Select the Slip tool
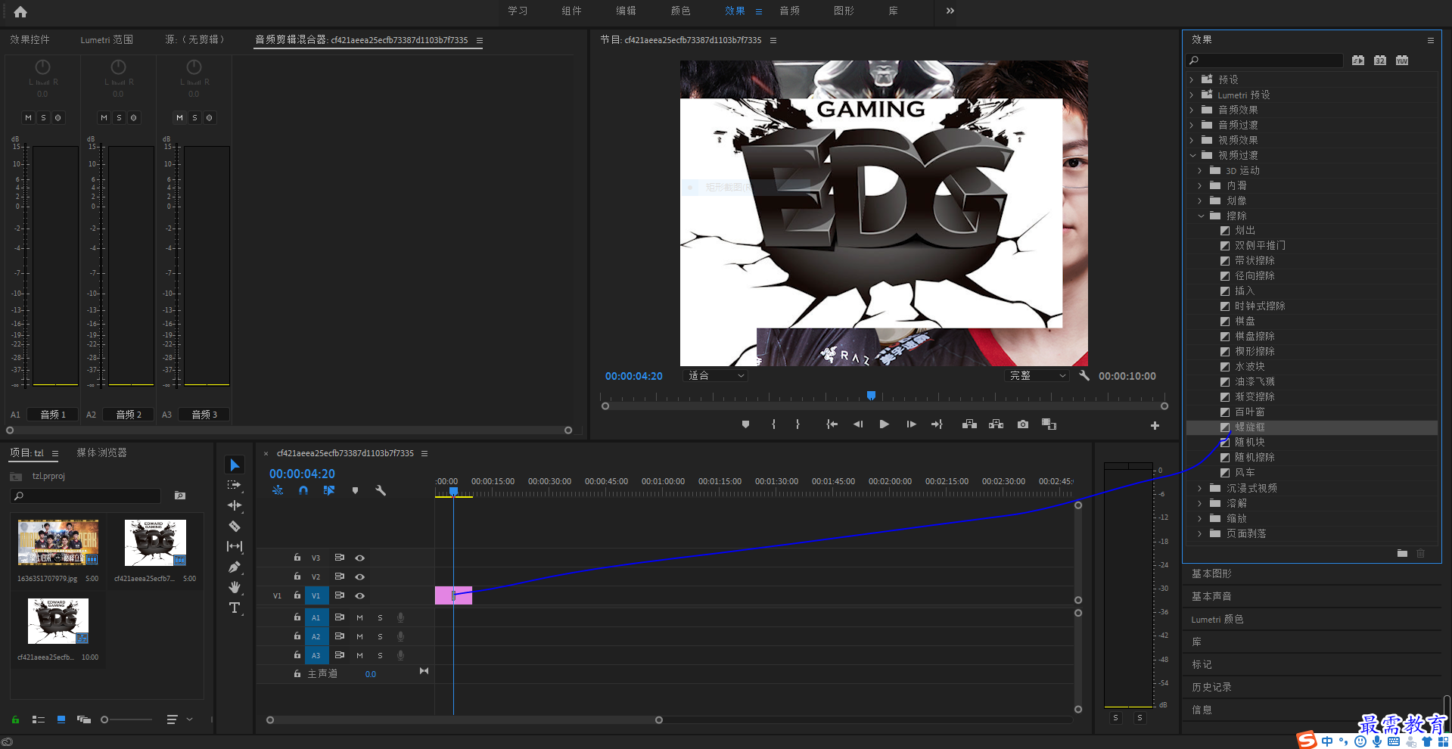 coord(235,546)
